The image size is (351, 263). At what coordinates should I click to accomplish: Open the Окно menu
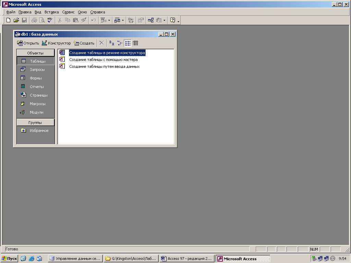82,12
